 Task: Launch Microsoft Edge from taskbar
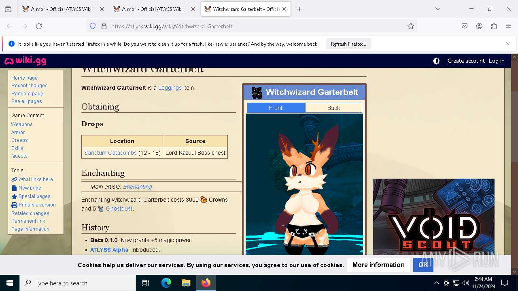[x=166, y=283]
